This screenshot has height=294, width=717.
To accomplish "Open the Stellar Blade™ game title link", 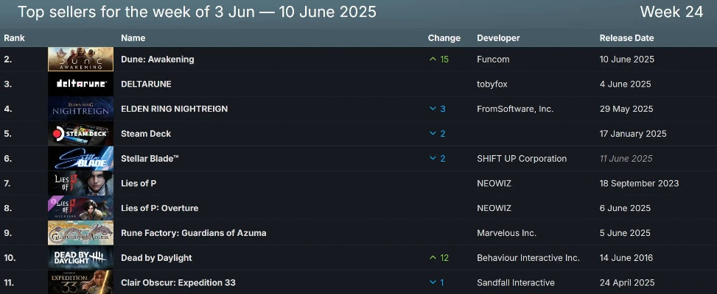I will tap(150, 159).
